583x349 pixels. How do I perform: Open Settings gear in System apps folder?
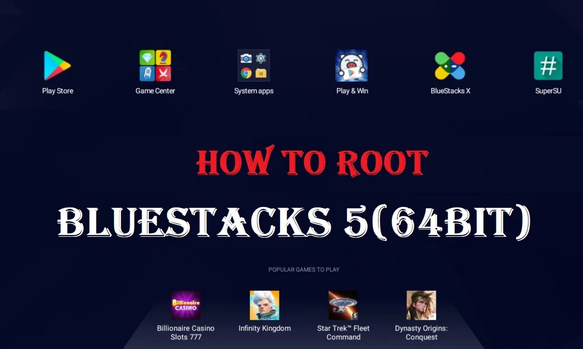pos(261,58)
